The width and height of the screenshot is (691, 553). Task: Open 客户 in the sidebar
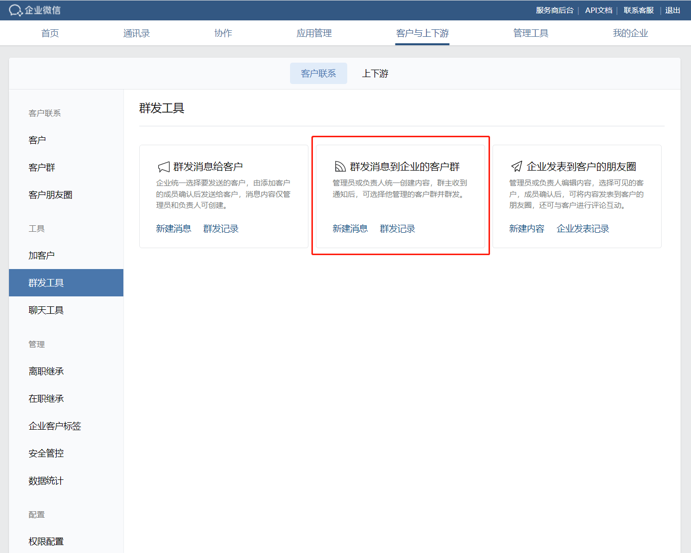[x=66, y=140]
